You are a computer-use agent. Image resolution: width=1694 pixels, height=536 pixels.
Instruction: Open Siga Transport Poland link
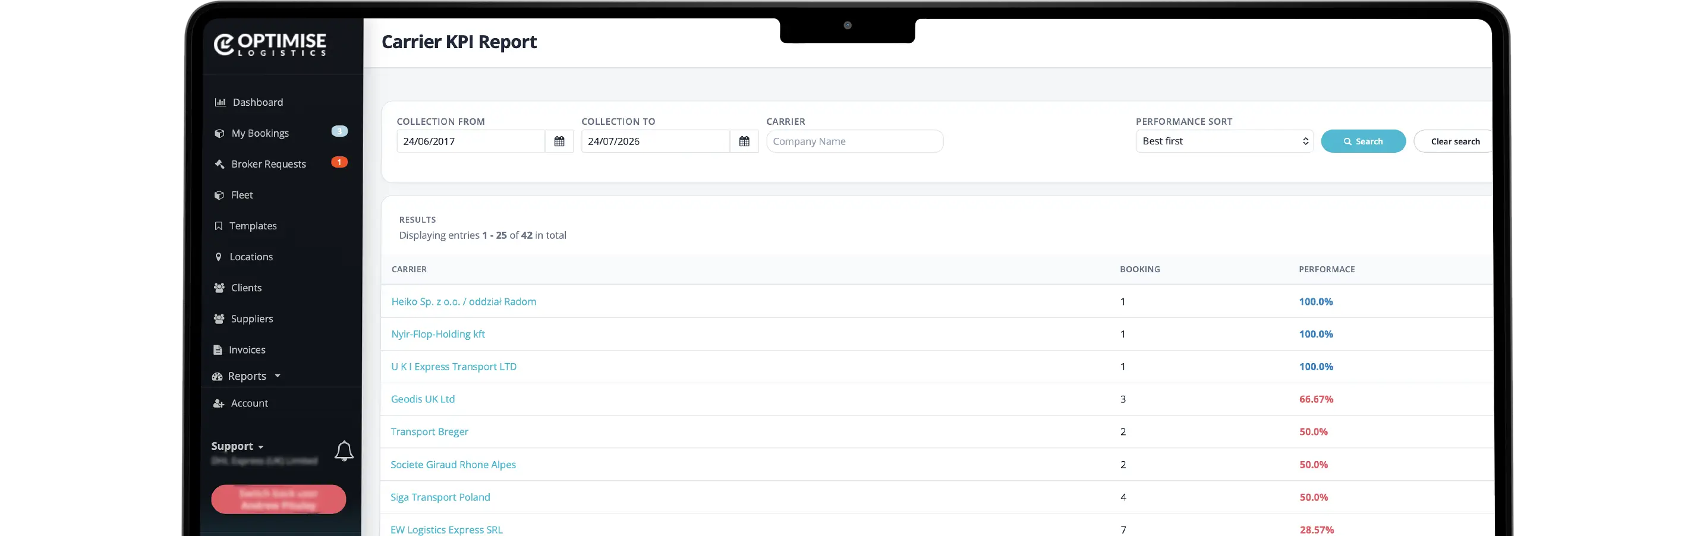pos(440,498)
